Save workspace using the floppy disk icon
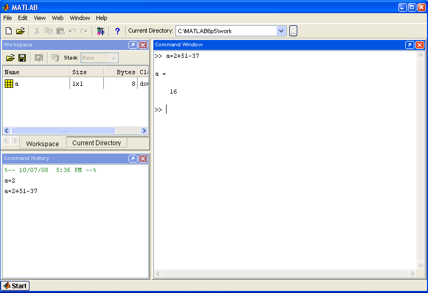This screenshot has width=428, height=293. 22,58
